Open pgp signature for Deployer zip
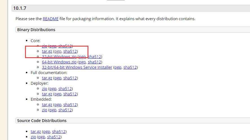 (x=53, y=89)
